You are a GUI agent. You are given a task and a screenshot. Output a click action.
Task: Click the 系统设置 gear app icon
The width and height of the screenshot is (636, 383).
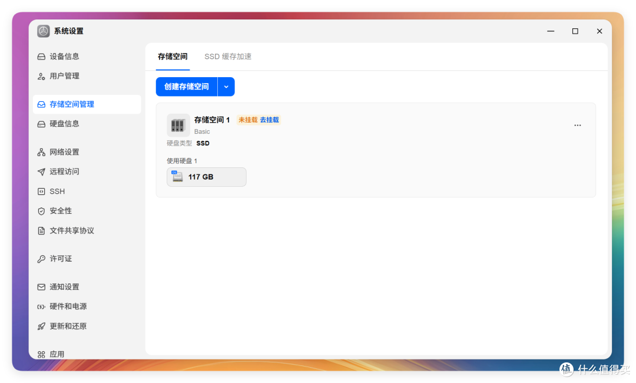(44, 31)
